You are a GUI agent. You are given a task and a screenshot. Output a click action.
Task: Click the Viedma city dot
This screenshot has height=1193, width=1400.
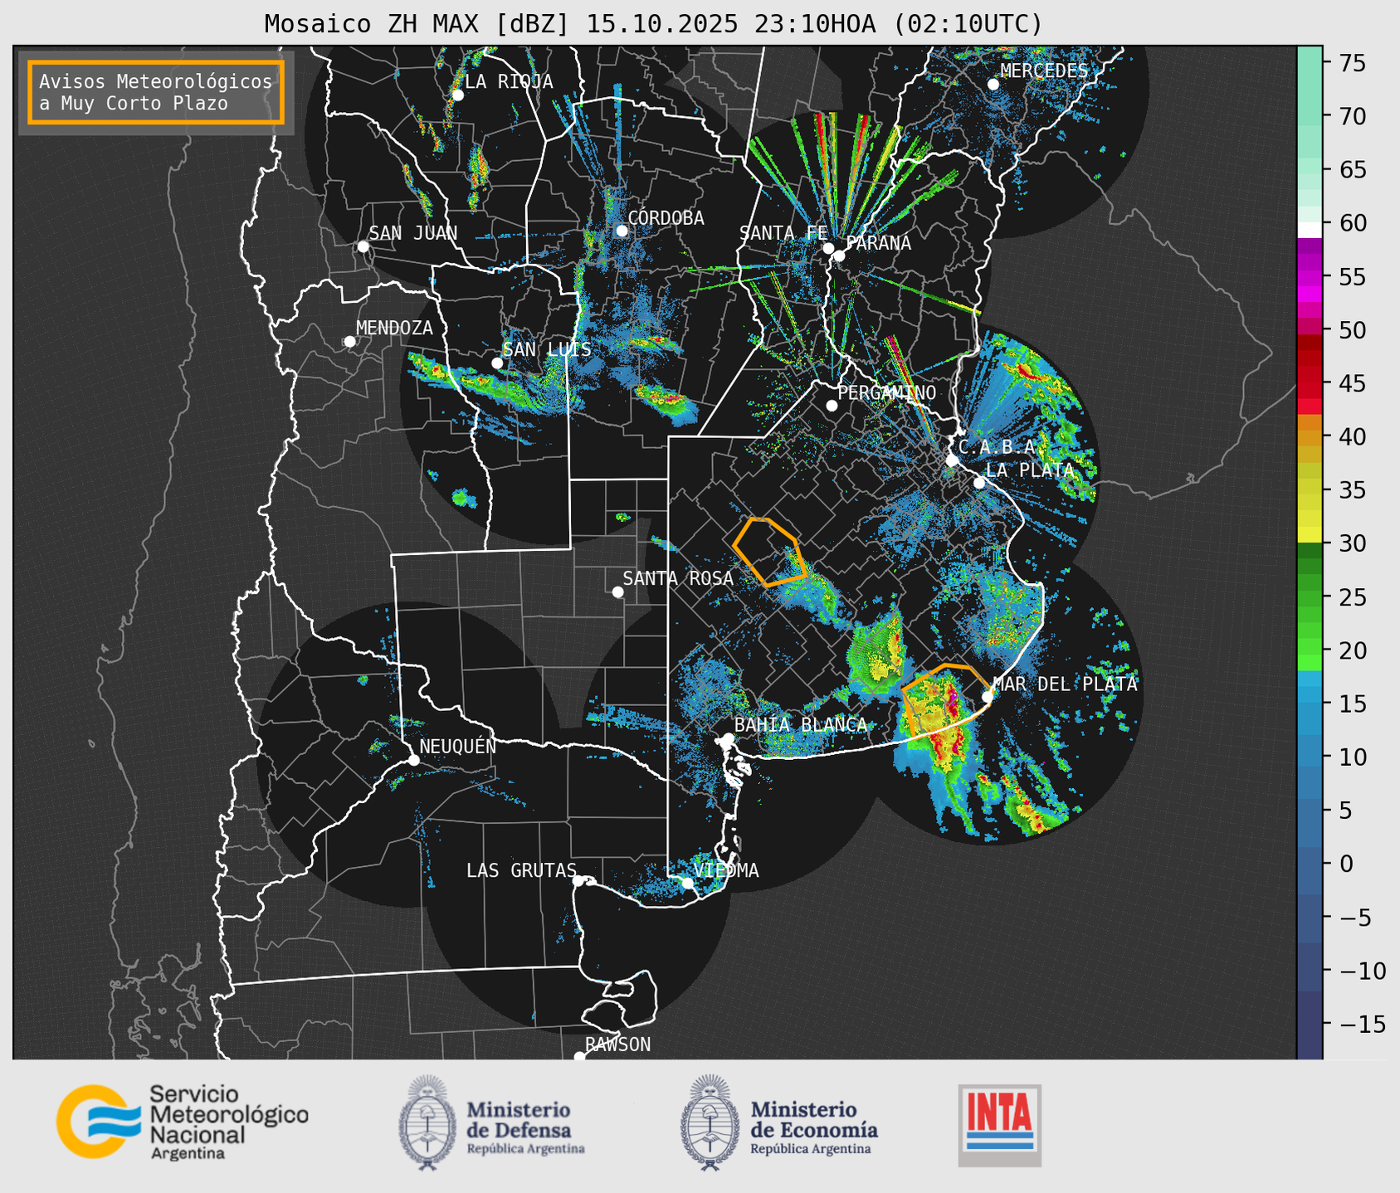(x=687, y=883)
